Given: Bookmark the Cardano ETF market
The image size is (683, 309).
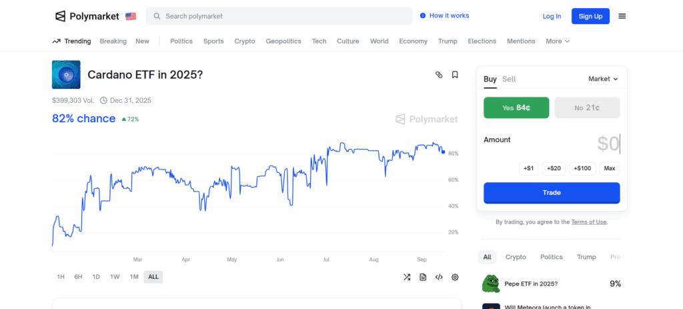Looking at the screenshot, I should 455,75.
